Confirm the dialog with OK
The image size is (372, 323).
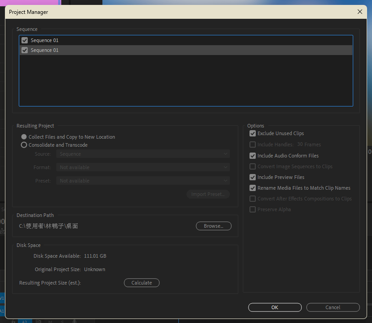275,307
